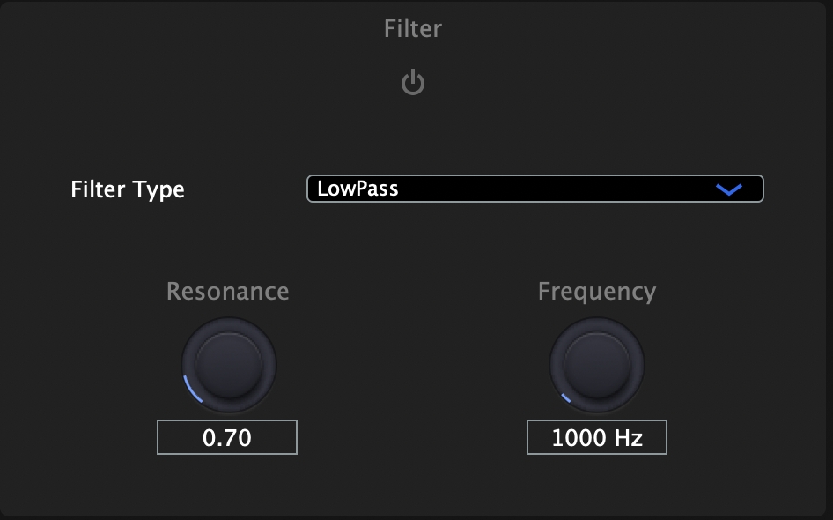The image size is (833, 520).
Task: Click the LowPass text in the combo box
Action: pos(358,189)
